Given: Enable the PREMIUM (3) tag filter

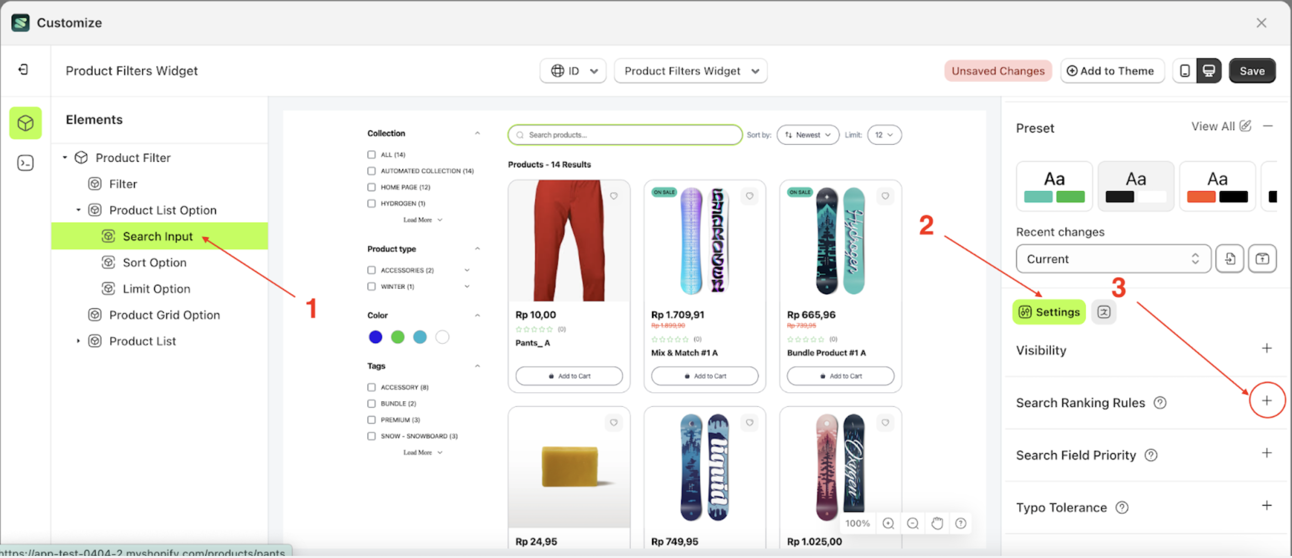Looking at the screenshot, I should [x=371, y=420].
